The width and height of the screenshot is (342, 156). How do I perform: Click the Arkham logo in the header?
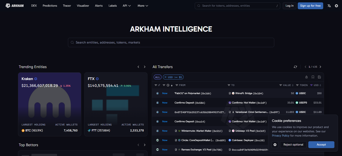[15, 6]
